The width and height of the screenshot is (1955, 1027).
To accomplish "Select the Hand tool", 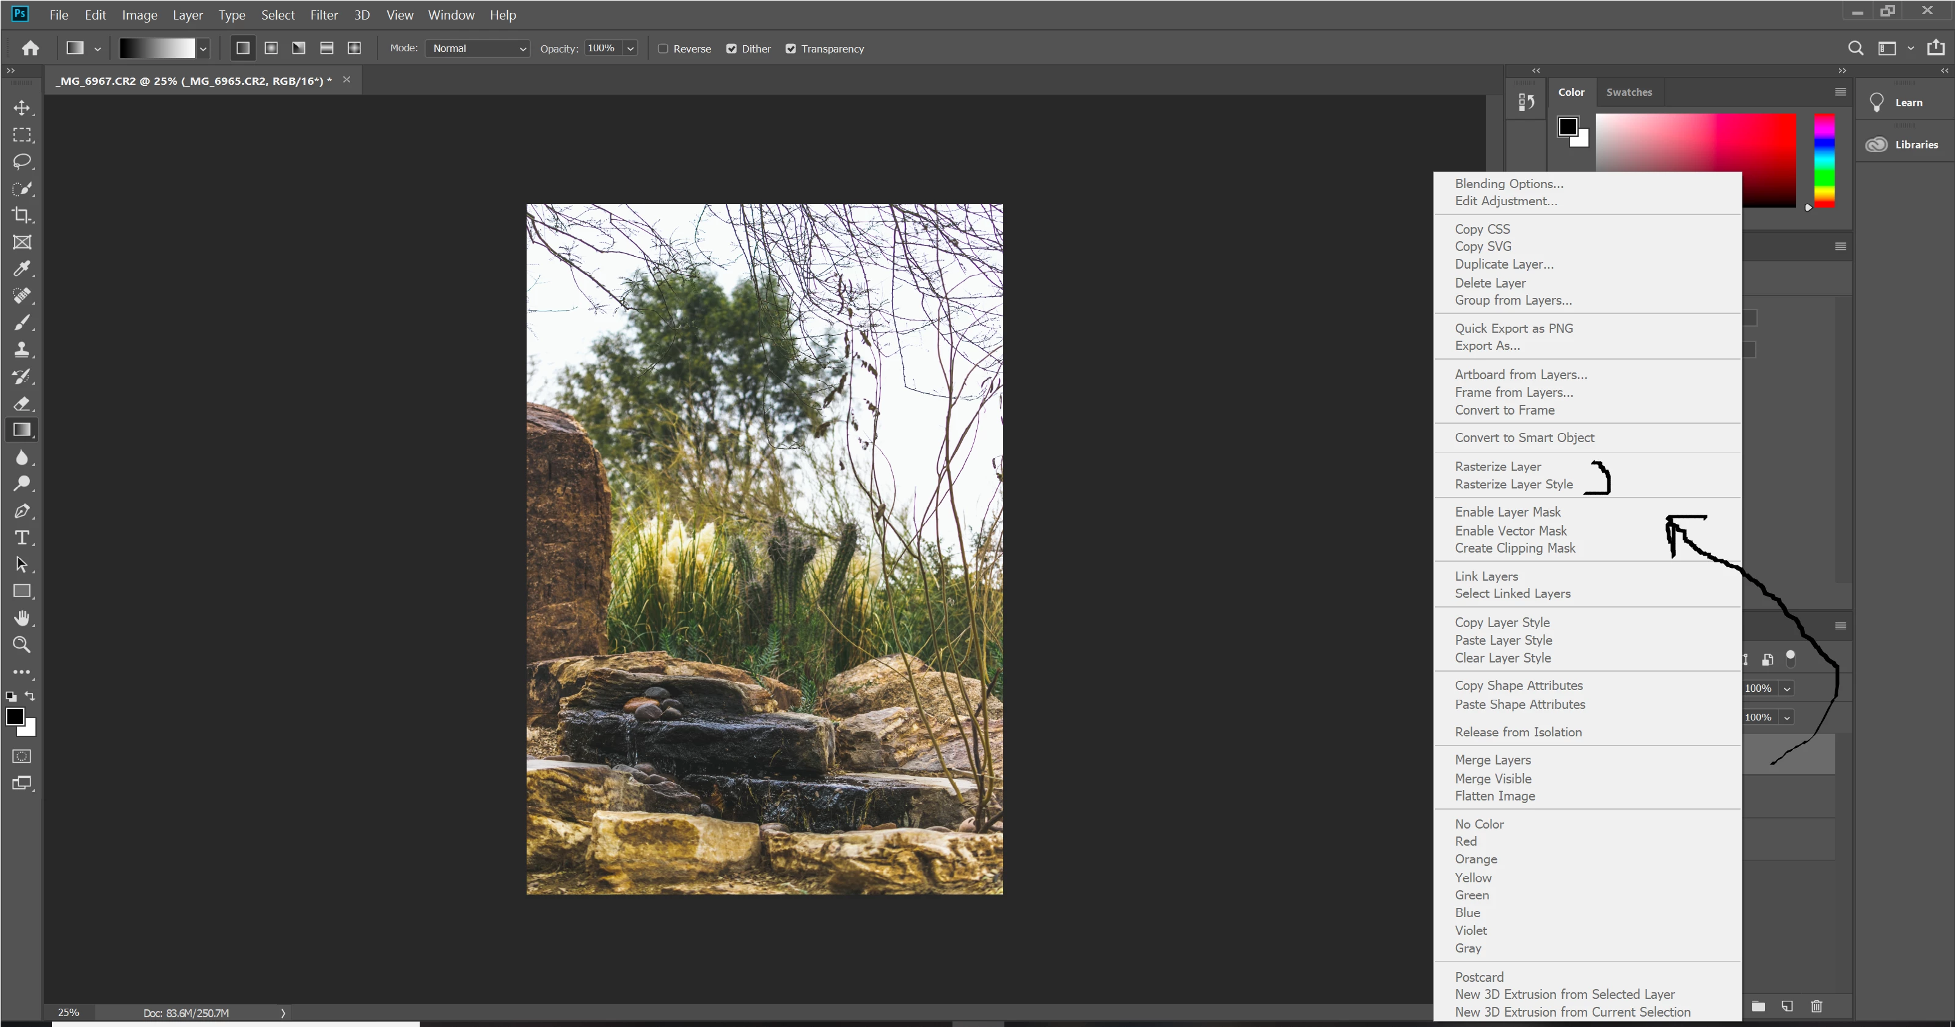I will [22, 618].
